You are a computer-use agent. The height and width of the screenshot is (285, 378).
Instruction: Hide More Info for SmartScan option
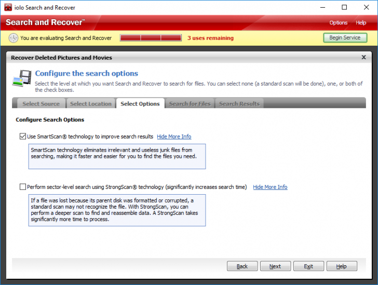pos(174,137)
